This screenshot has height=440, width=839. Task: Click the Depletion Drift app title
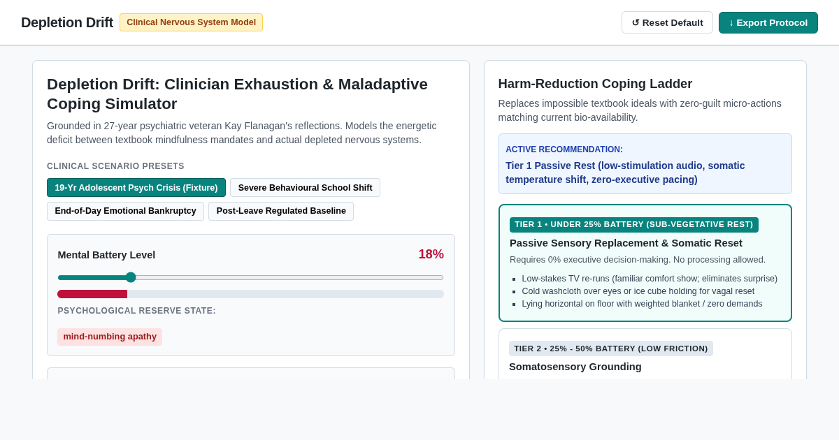(67, 22)
